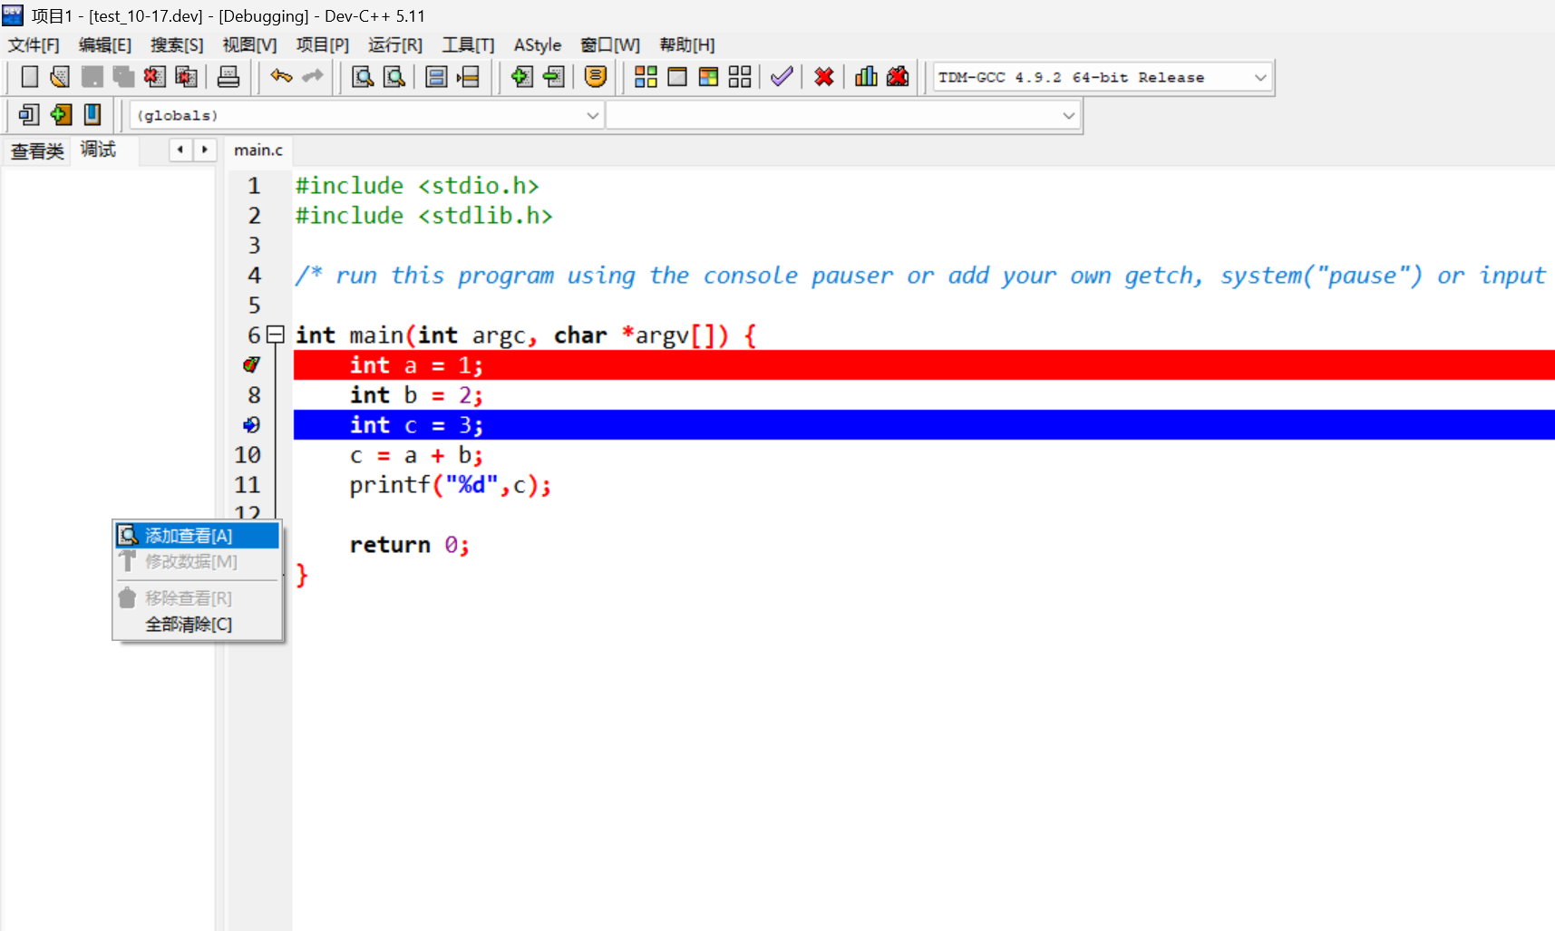This screenshot has width=1555, height=931.
Task: Choose 全部清除[C] from the context menu
Action: [198, 625]
